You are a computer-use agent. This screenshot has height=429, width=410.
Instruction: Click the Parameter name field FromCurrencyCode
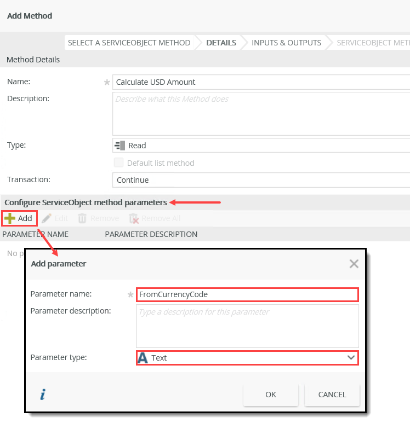247,294
